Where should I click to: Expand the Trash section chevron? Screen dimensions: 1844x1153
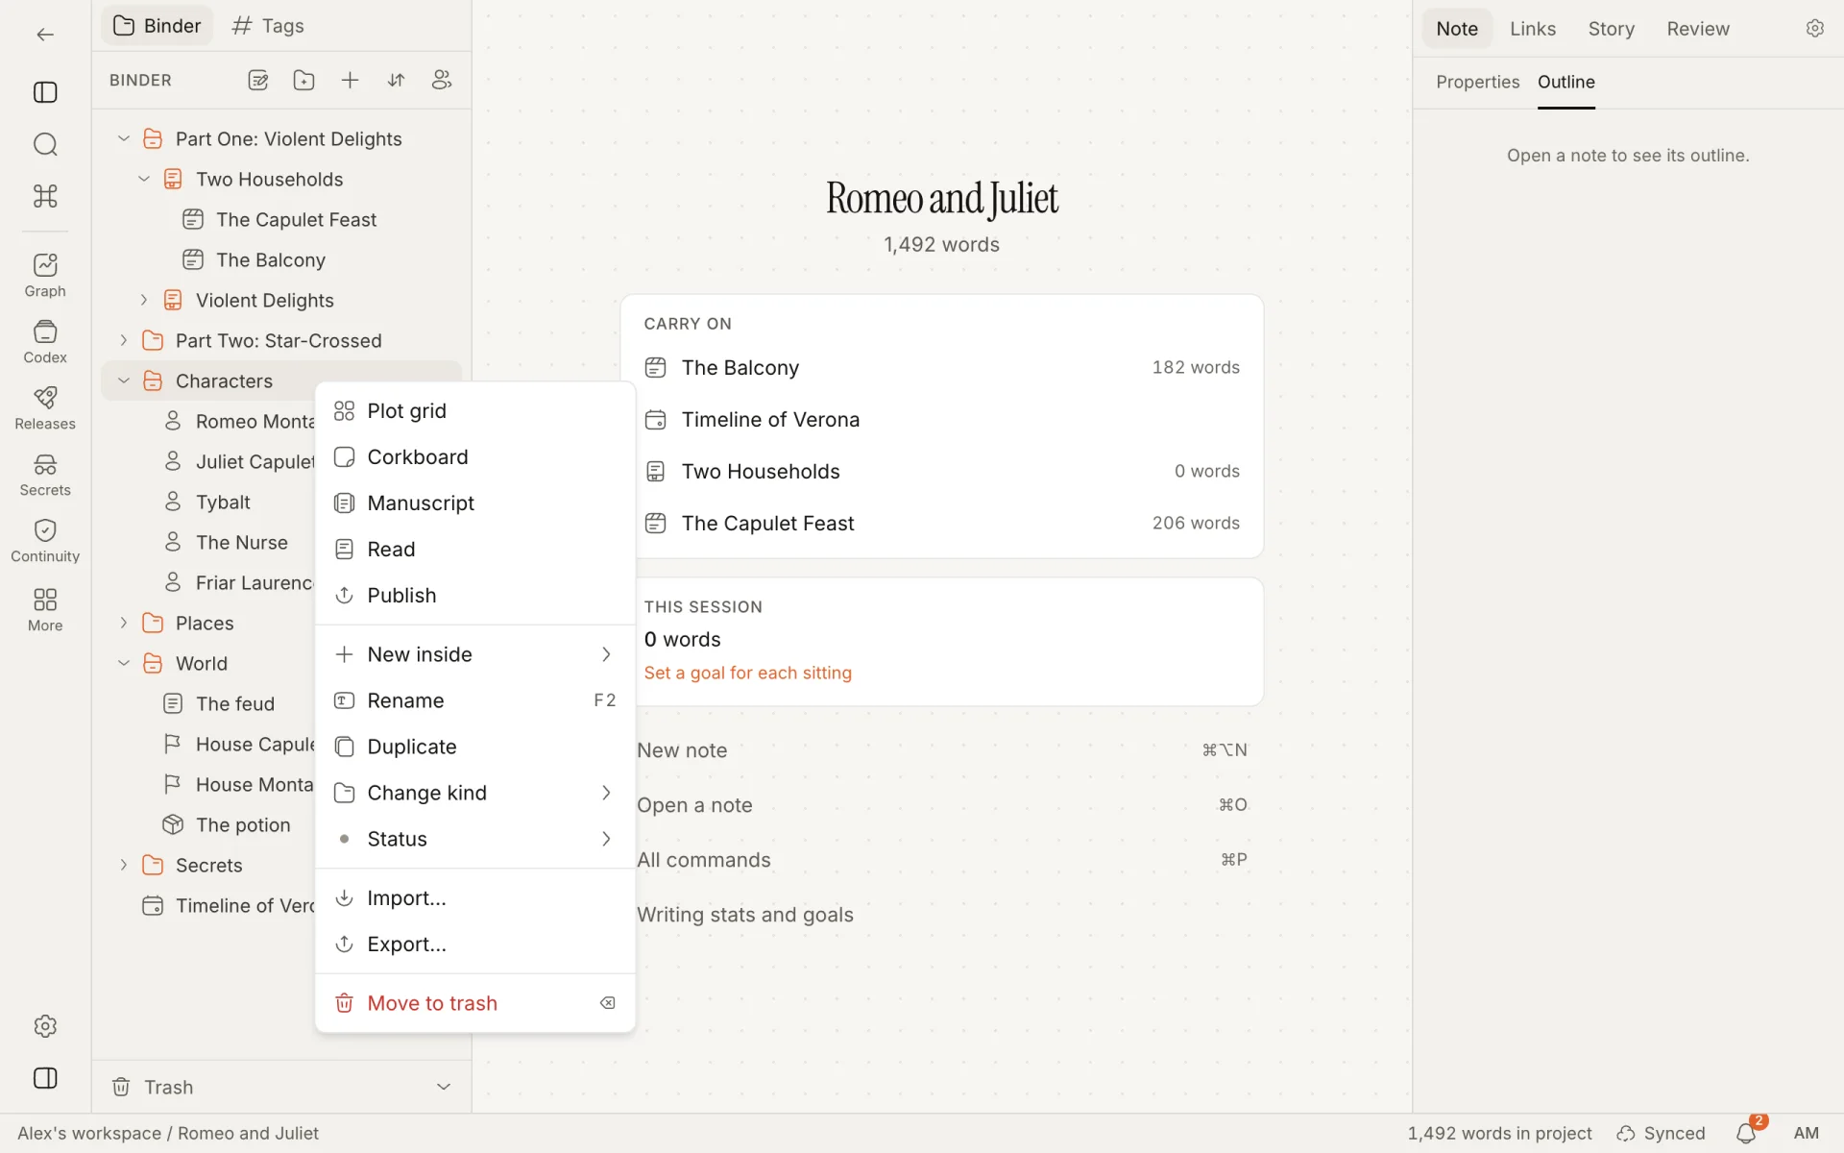[x=444, y=1087]
